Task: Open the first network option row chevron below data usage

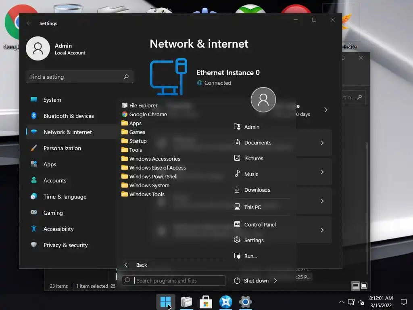Action: pyautogui.click(x=322, y=142)
